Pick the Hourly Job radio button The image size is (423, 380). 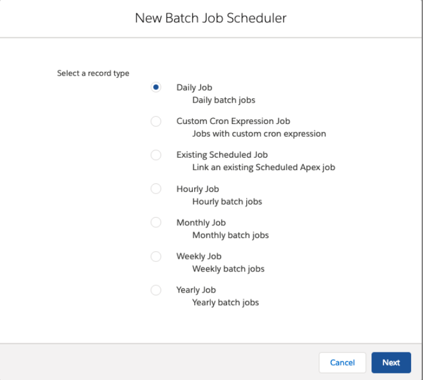[x=156, y=189]
